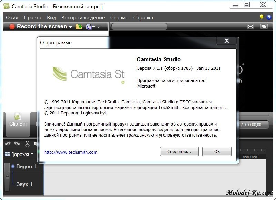276x200 pixels.
Task: Click the Camtasia Studio title bar icon
Action: 7,6
